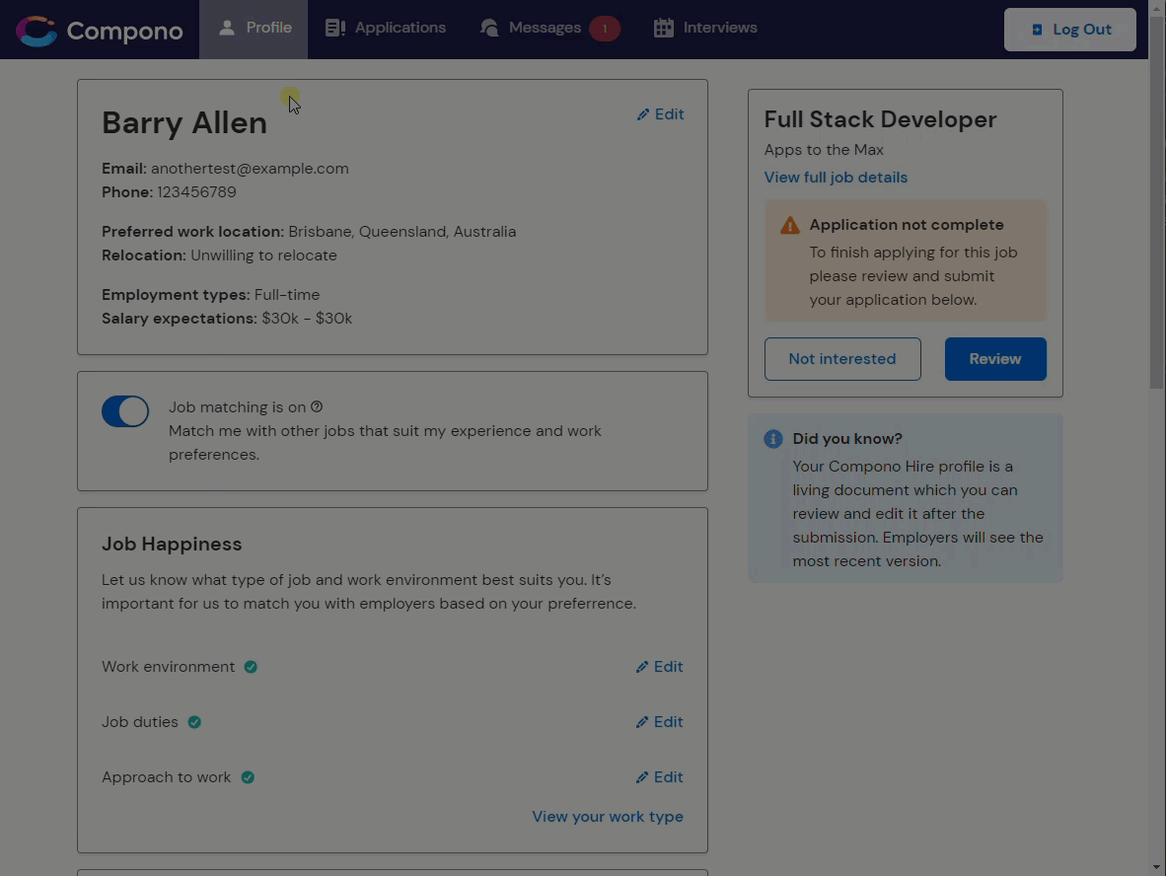Image resolution: width=1166 pixels, height=876 pixels.
Task: Click the Job Happiness heading
Action: click(x=172, y=545)
